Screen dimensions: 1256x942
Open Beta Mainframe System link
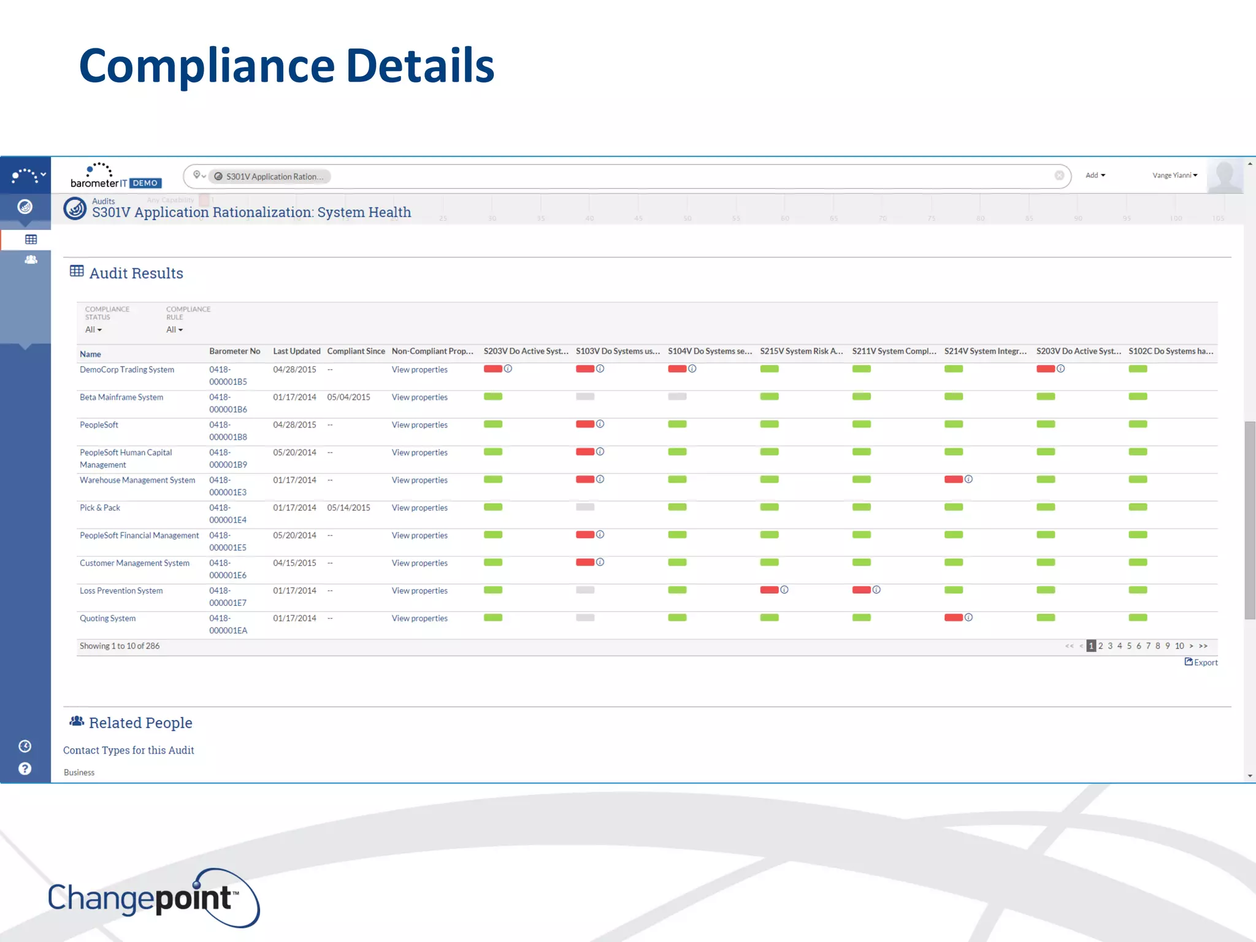click(x=121, y=397)
